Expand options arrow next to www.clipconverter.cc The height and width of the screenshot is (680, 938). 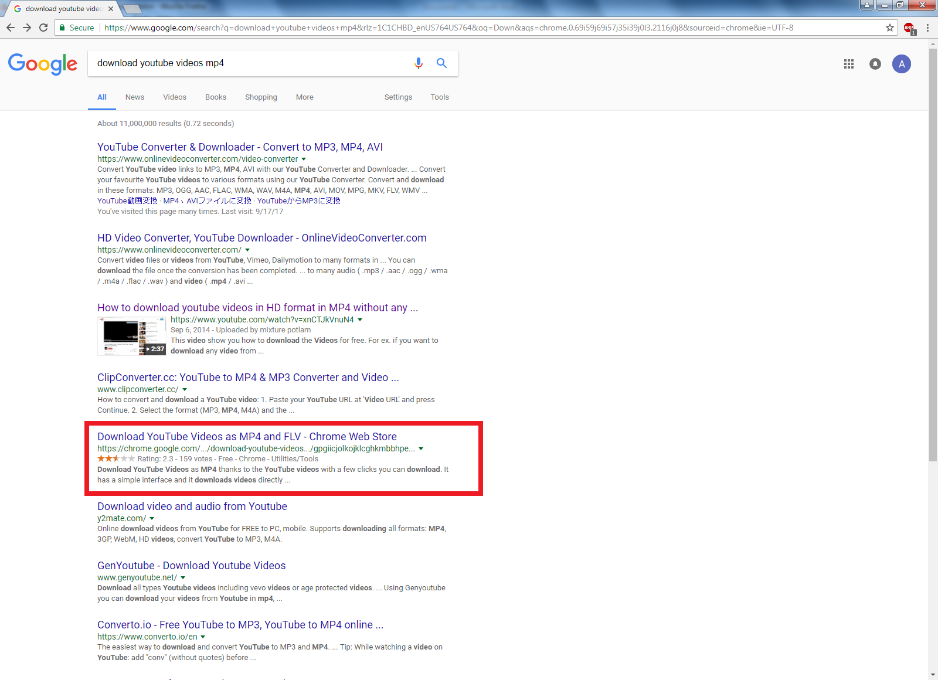(x=185, y=389)
